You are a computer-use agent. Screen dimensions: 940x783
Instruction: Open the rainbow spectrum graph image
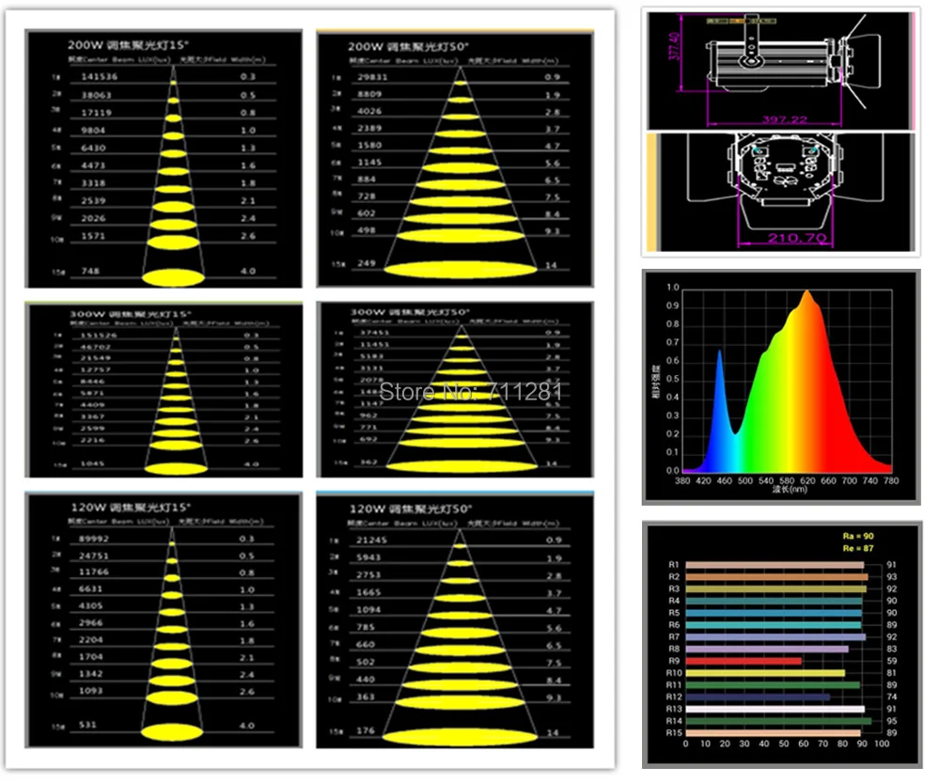782,387
